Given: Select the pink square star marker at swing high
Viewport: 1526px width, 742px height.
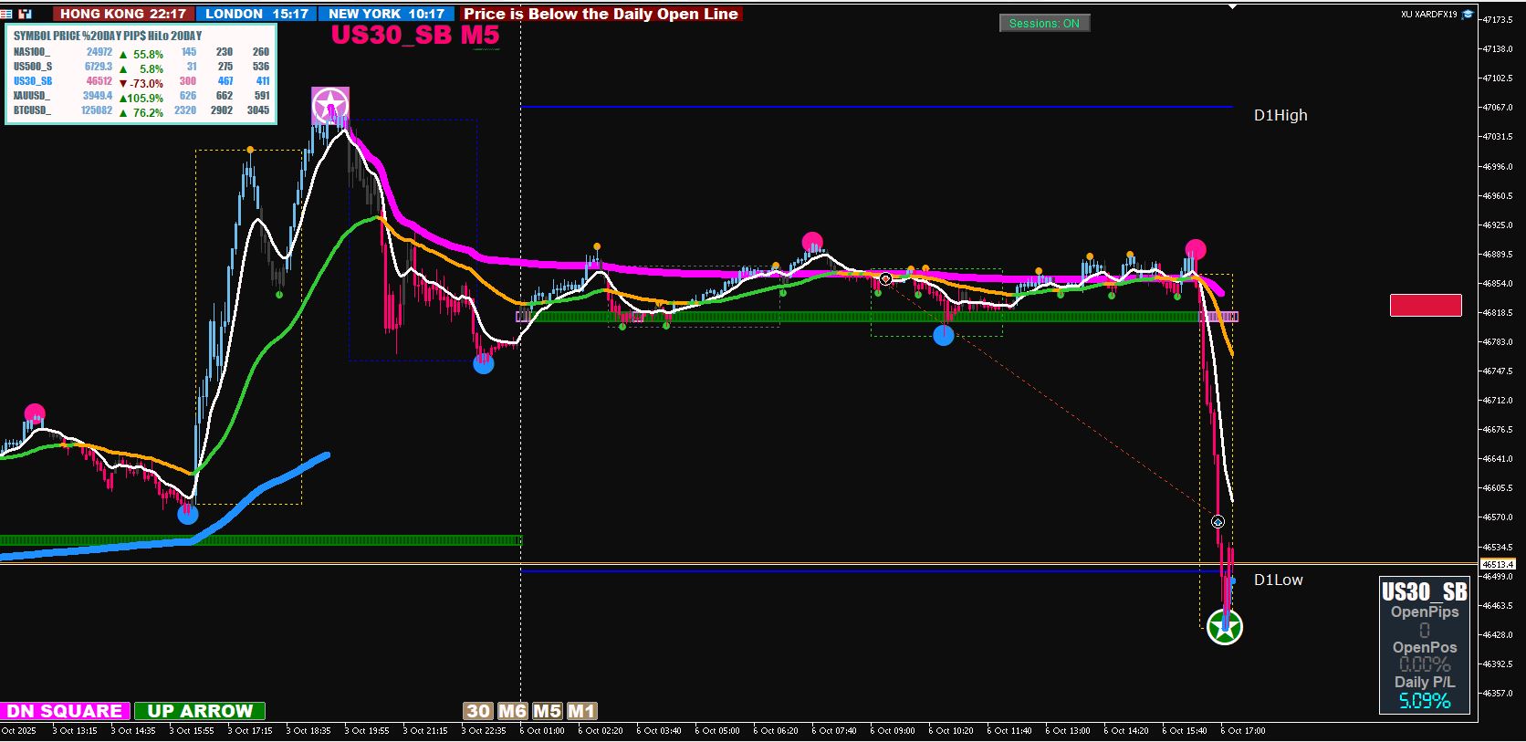Looking at the screenshot, I should point(330,106).
